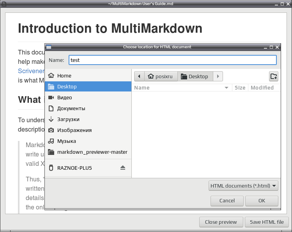Image resolution: width=292 pixels, height=232 pixels.
Task: Create a new folder with the folder-plus icon
Action: (274, 76)
